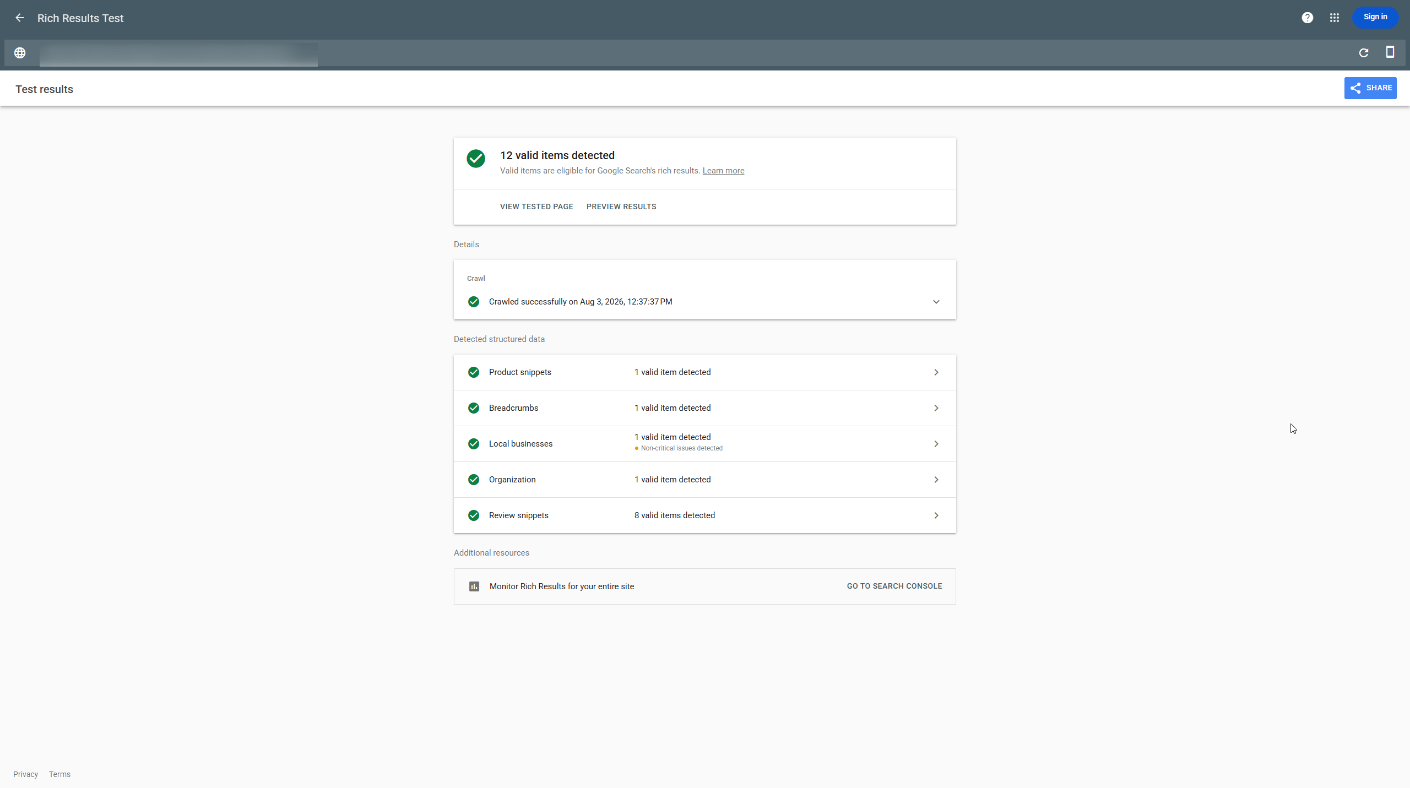The image size is (1410, 788).
Task: Click the Search Console chart icon
Action: click(x=474, y=586)
